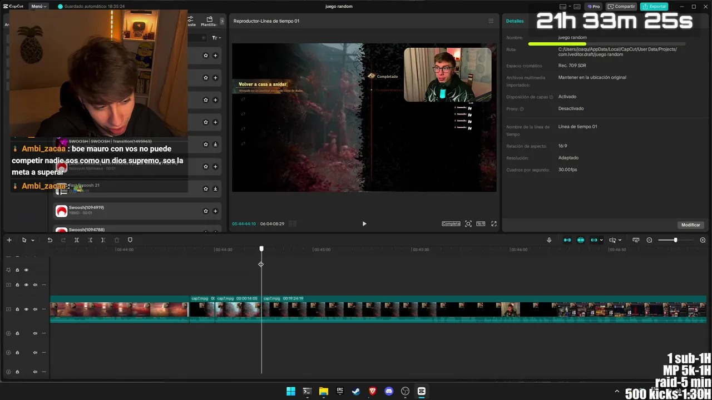Click the Proxy info help icon
The image size is (712, 400).
(x=521, y=109)
